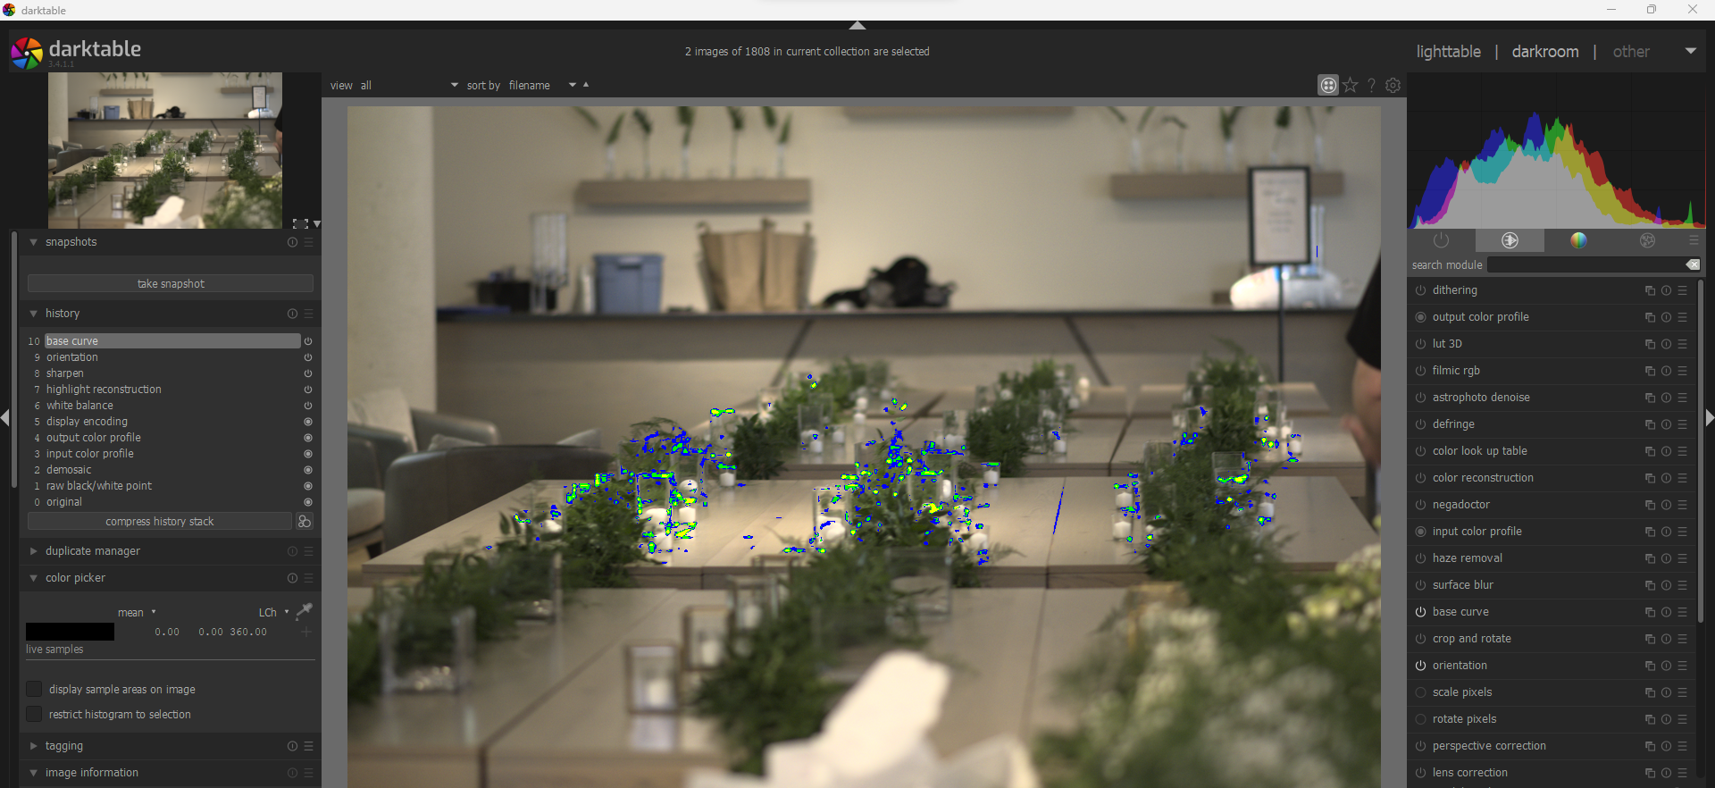This screenshot has width=1715, height=788.
Task: Click the create style from history icon
Action: click(x=305, y=522)
